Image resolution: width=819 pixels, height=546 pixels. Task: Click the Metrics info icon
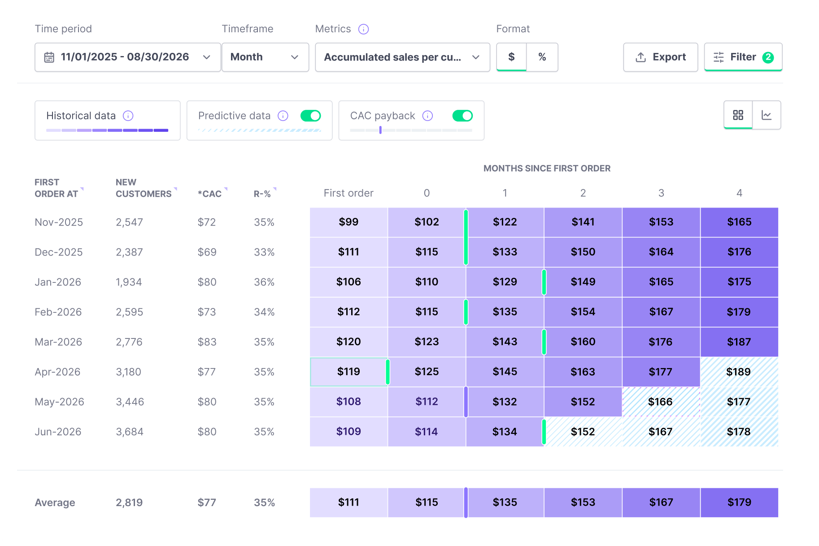click(363, 29)
